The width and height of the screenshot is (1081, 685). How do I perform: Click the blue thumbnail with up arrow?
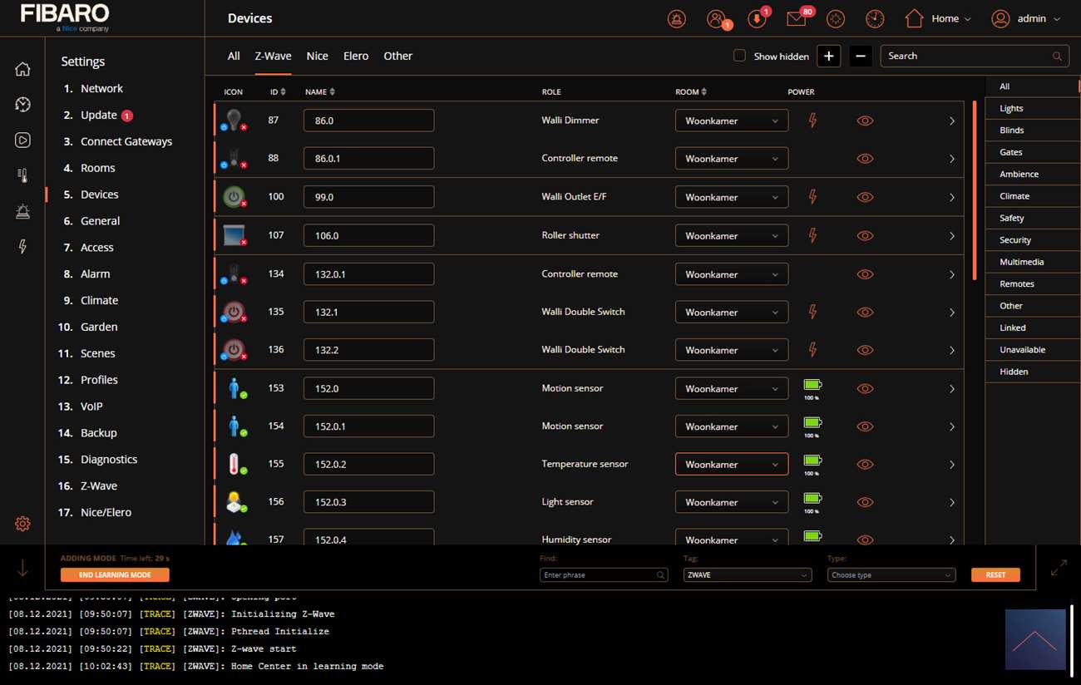tap(1035, 639)
